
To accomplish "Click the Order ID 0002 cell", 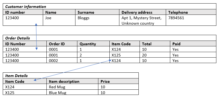I will coord(62,60).
